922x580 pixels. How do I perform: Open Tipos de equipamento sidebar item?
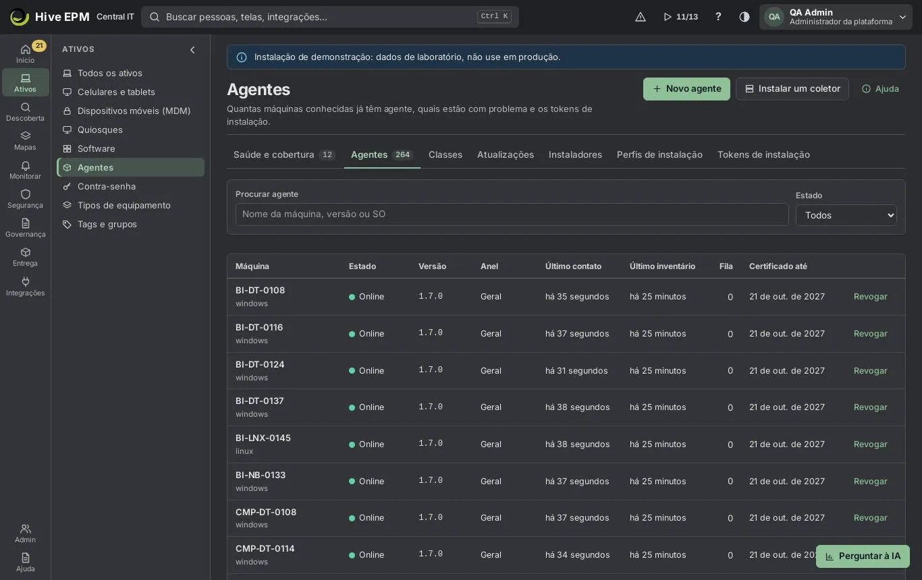130,205
